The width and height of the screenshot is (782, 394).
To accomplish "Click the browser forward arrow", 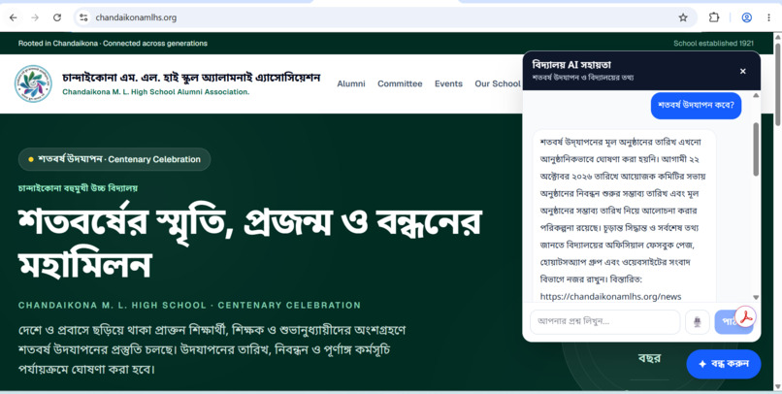I will [x=35, y=18].
